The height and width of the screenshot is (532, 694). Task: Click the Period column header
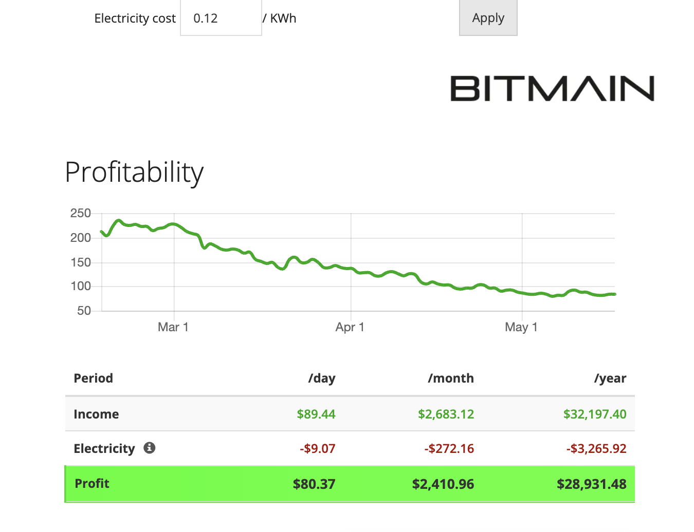94,378
